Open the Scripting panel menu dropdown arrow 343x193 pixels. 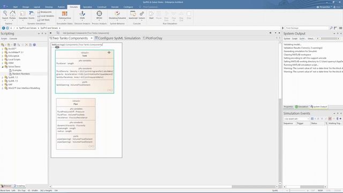coord(39,34)
